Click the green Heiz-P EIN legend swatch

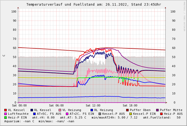[x=6, y=118]
